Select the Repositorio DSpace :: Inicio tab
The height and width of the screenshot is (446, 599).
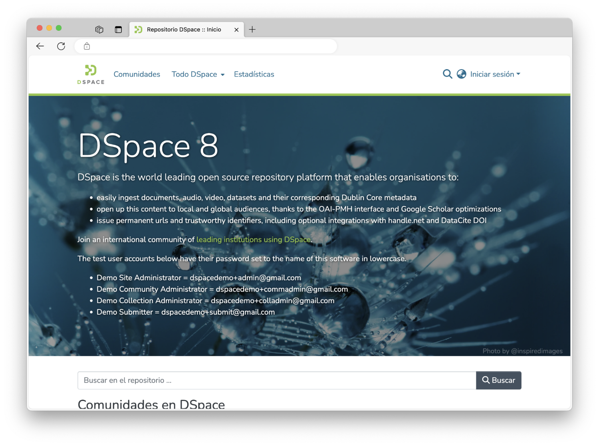(187, 30)
